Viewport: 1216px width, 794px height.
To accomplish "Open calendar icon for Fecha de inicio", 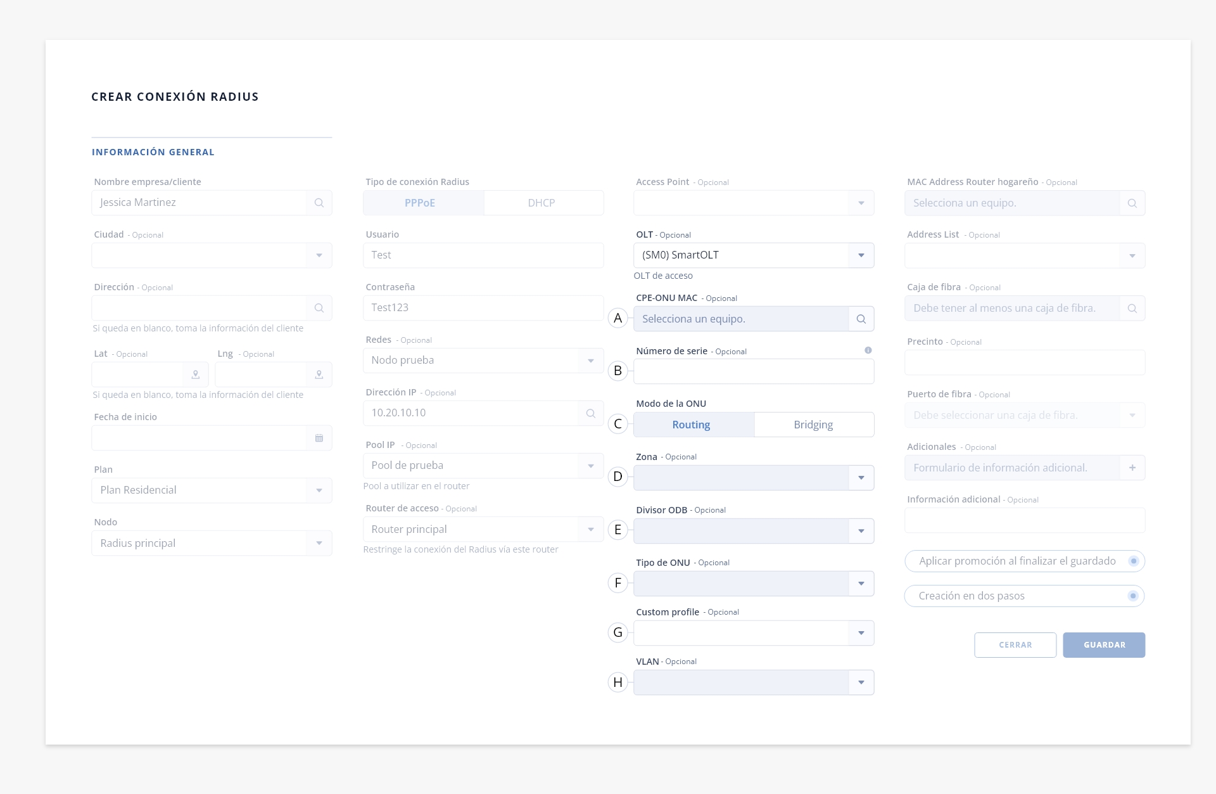I will pyautogui.click(x=319, y=438).
